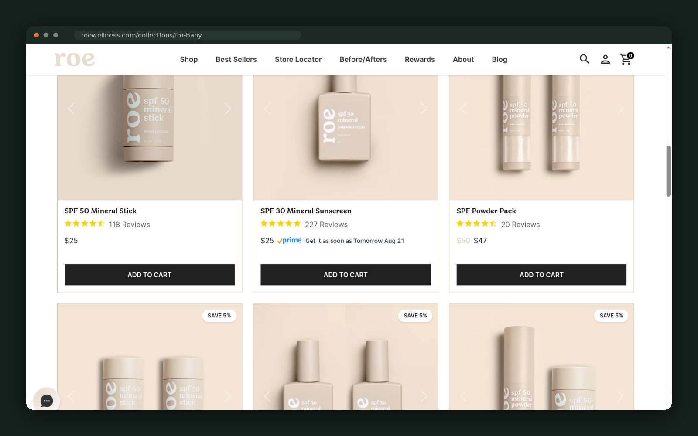Click the scrollbar up arrow

[668, 47]
